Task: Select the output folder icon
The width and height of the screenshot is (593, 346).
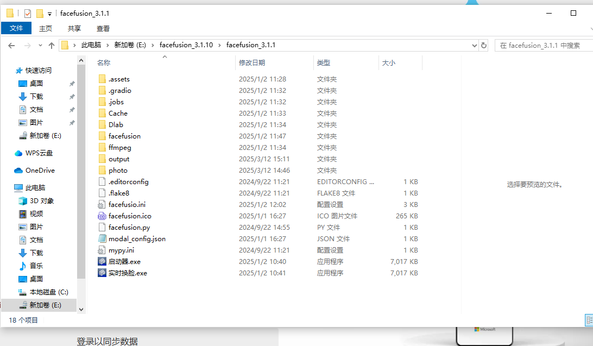Action: [x=102, y=159]
